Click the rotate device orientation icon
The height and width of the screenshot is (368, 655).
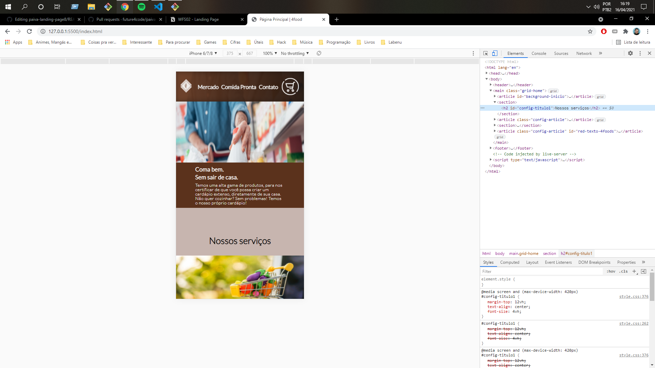319,53
